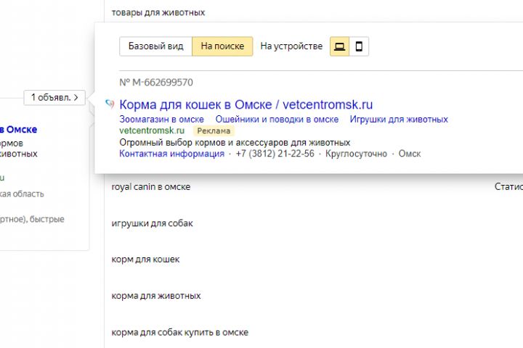Open 'Контактная информация' link
The image size is (523, 348).
coord(171,154)
